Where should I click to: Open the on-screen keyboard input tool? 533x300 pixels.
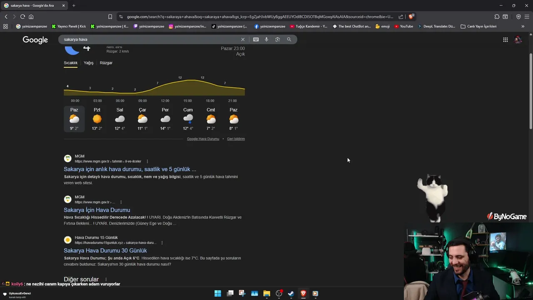(256, 40)
